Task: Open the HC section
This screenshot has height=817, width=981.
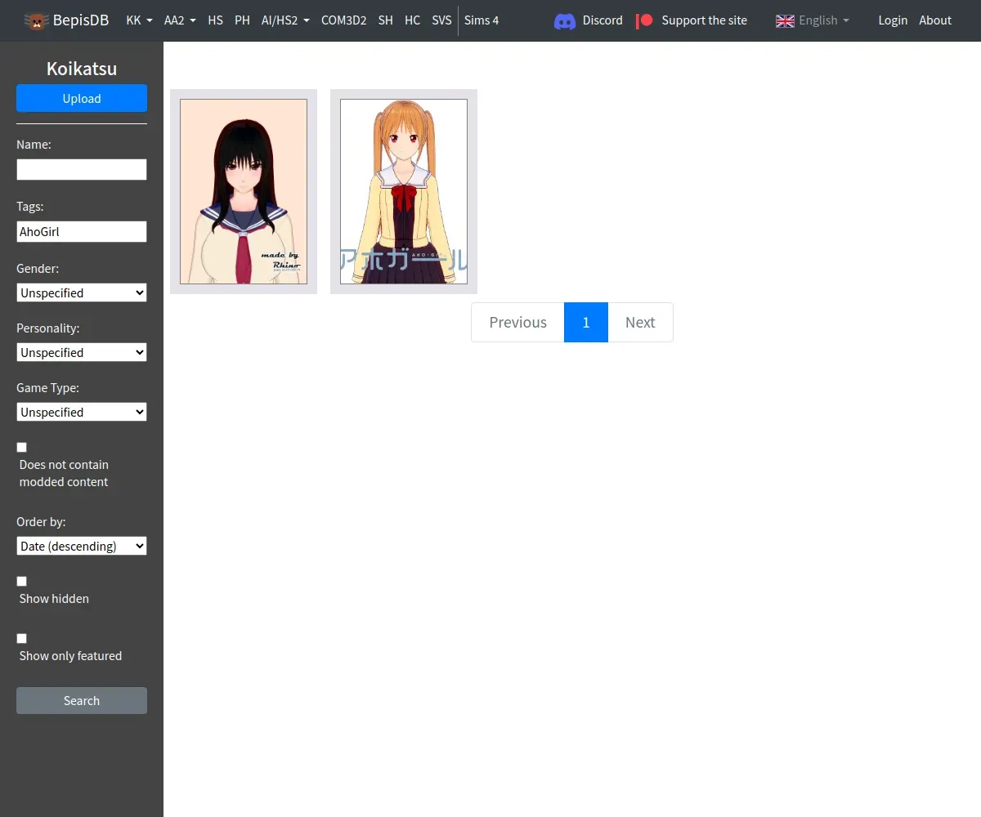Action: pyautogui.click(x=412, y=20)
